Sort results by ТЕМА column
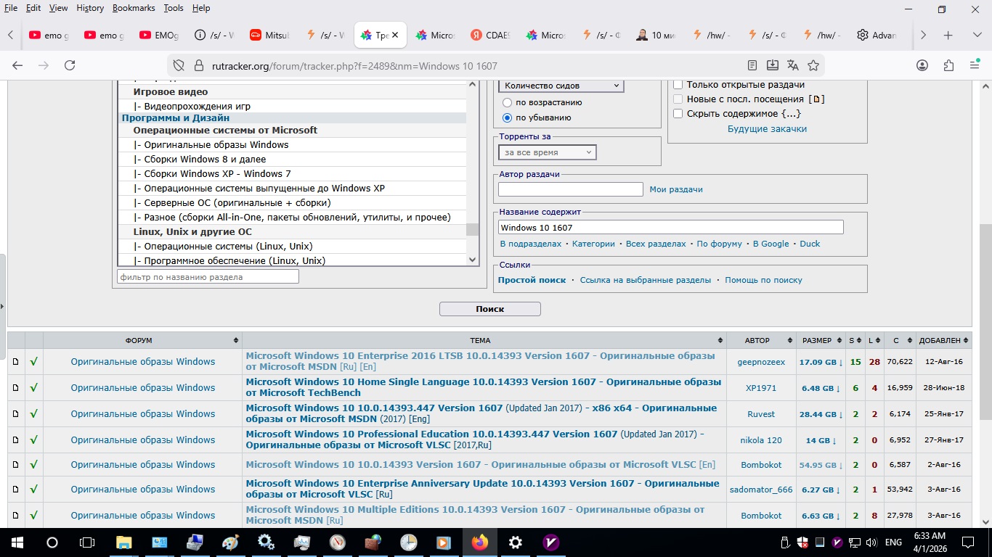Screen dimensions: 992x557 coord(484,340)
